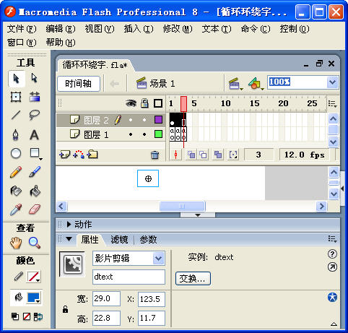
Task: Open the Edit Scene dropdown
Action: click(235, 84)
